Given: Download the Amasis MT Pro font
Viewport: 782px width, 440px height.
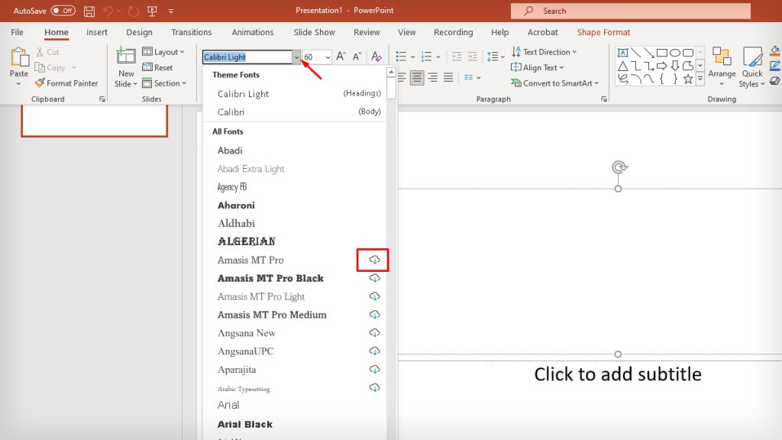Looking at the screenshot, I should point(373,260).
